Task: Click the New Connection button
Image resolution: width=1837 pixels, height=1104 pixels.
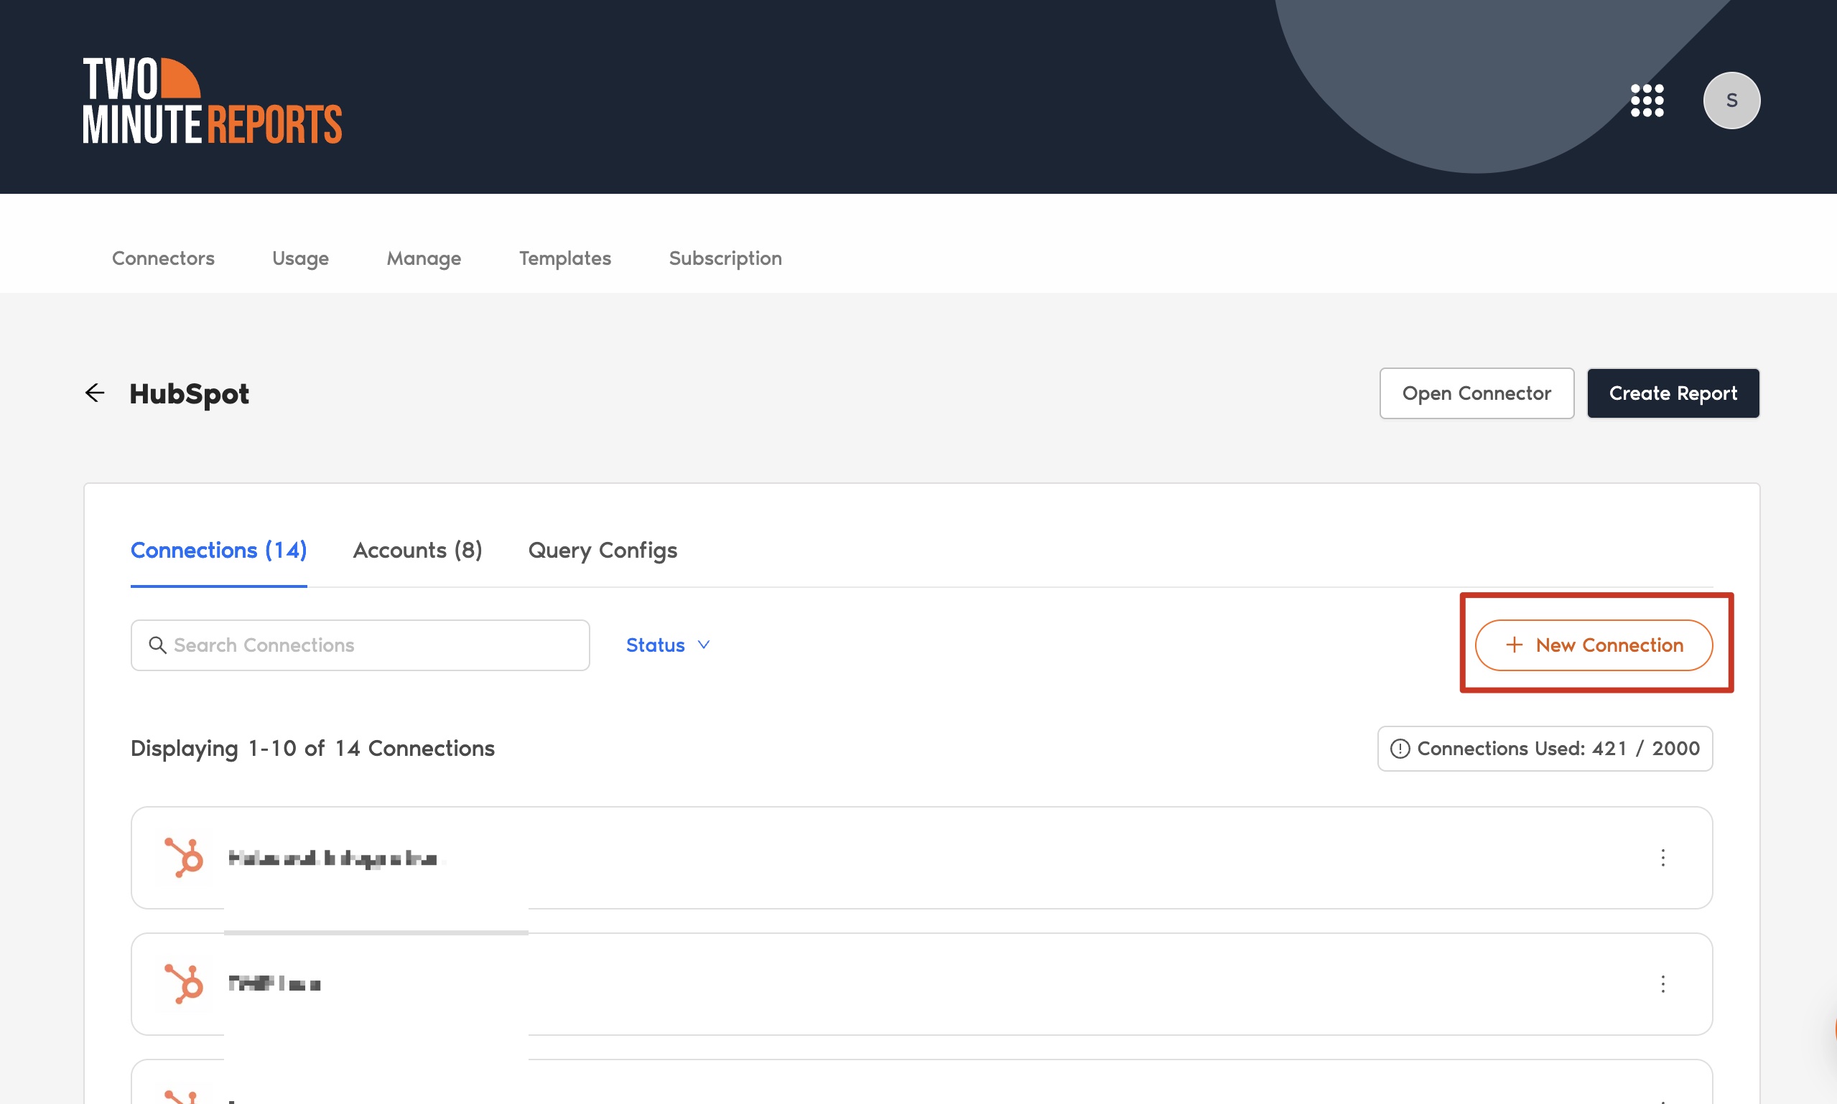Action: [1594, 645]
